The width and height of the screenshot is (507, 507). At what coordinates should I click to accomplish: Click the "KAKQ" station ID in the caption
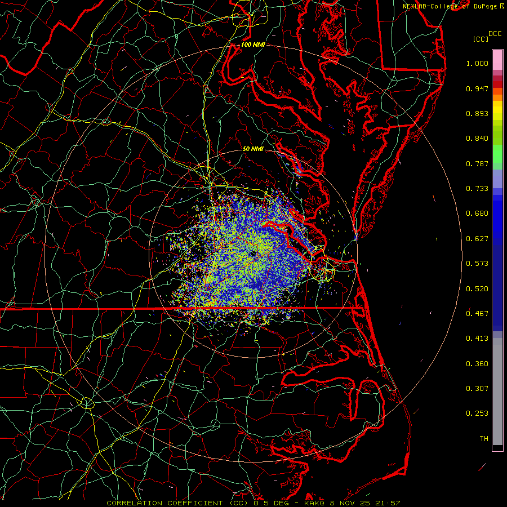point(315,503)
